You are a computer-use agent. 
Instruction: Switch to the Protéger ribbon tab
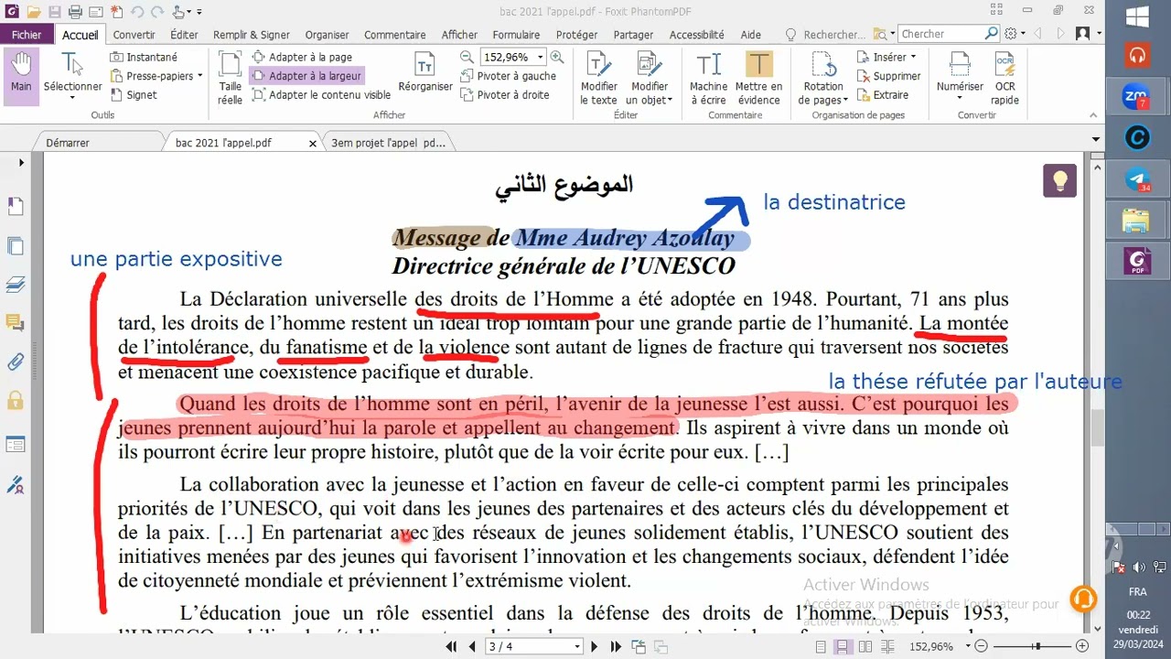point(576,35)
